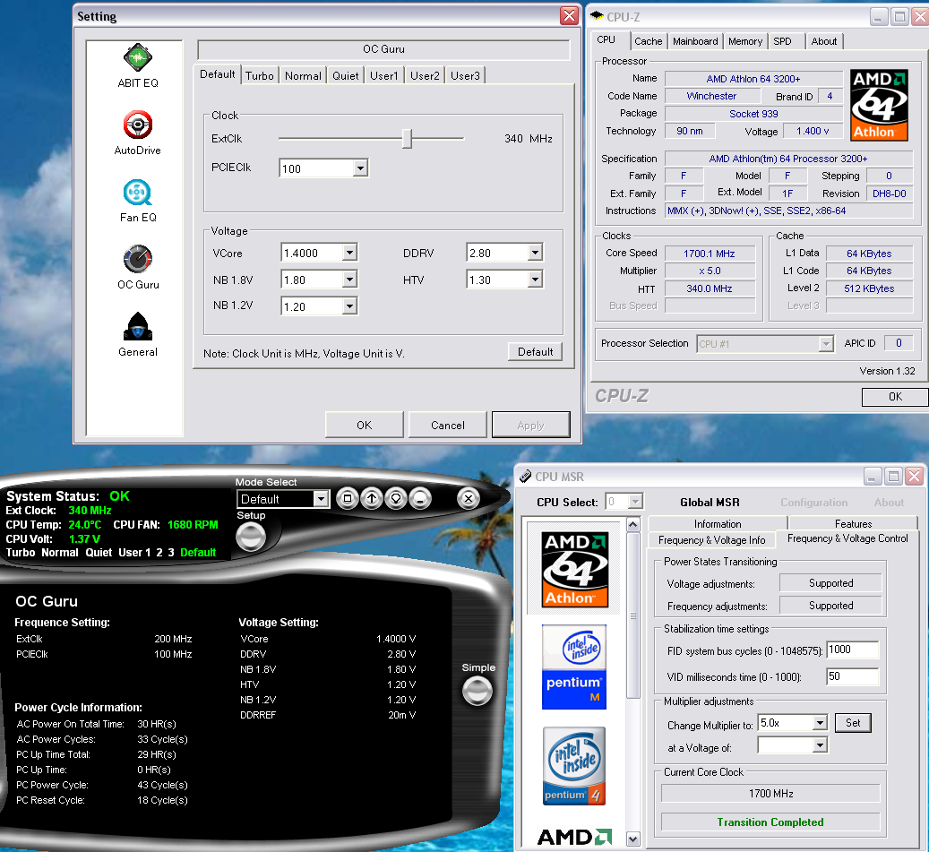Open the PCIEClk dropdown
The height and width of the screenshot is (852, 929).
pos(360,168)
